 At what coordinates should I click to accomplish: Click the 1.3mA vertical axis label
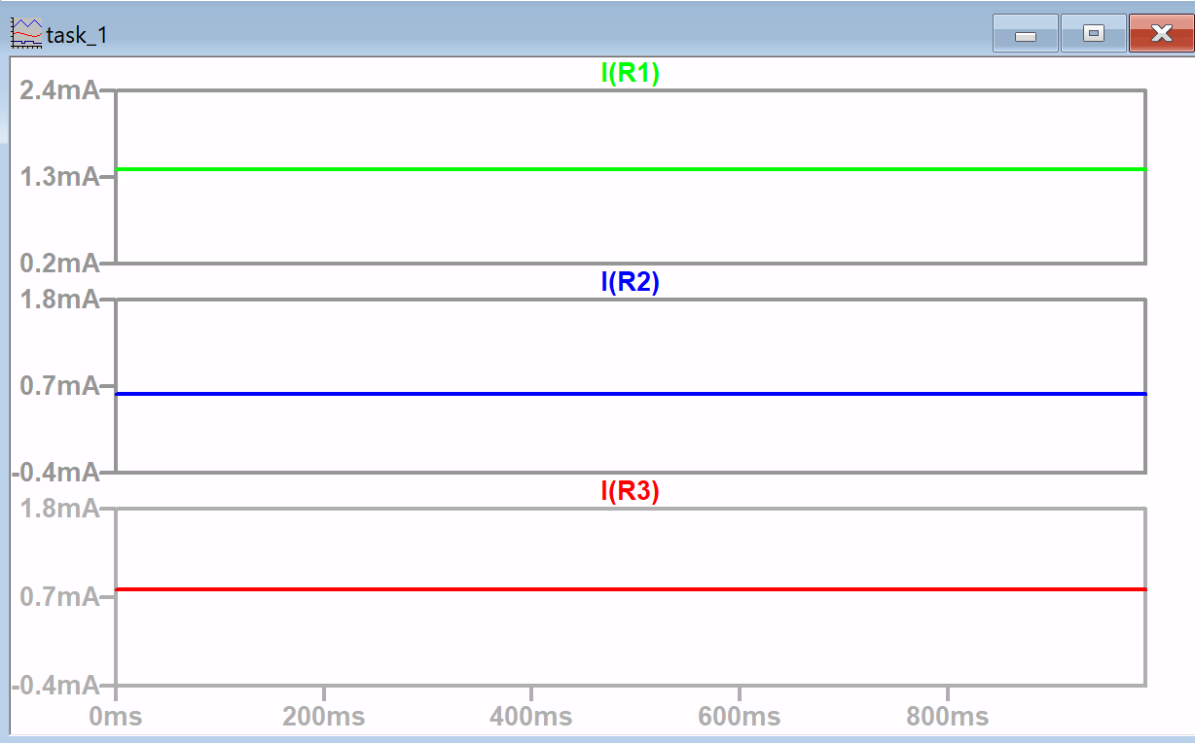(59, 177)
